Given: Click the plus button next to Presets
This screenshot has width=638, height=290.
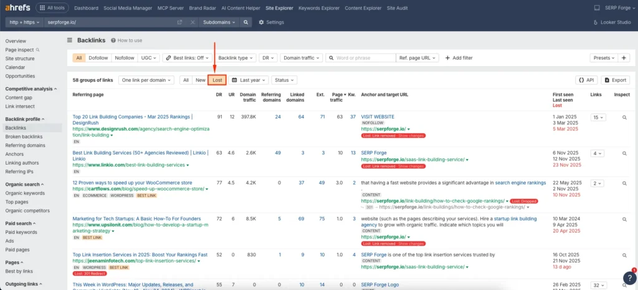Looking at the screenshot, I should click(x=624, y=58).
